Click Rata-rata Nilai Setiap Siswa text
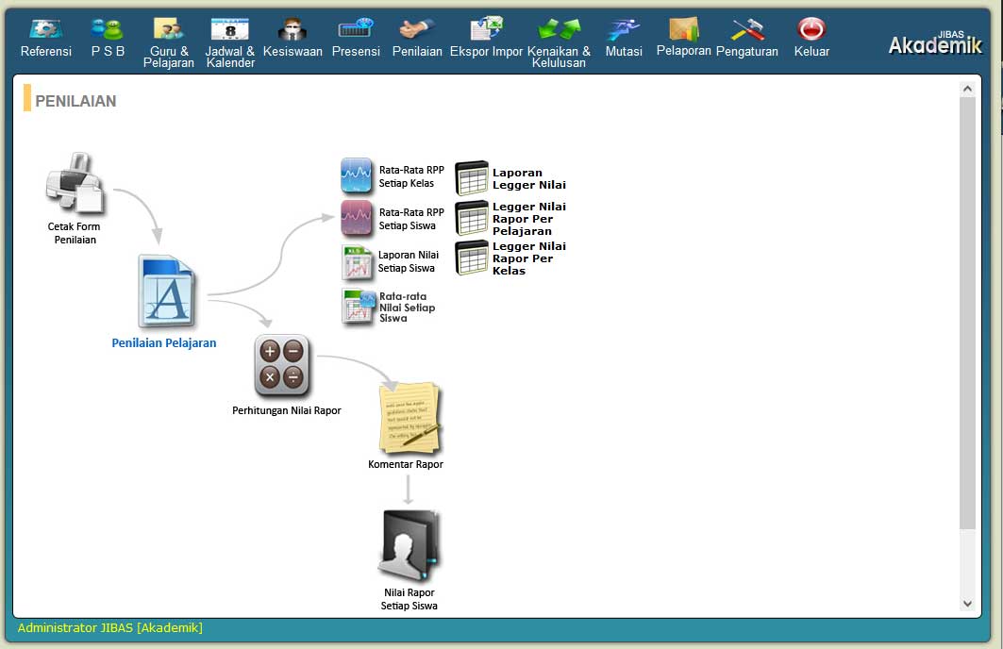The height and width of the screenshot is (649, 1003). tap(408, 307)
